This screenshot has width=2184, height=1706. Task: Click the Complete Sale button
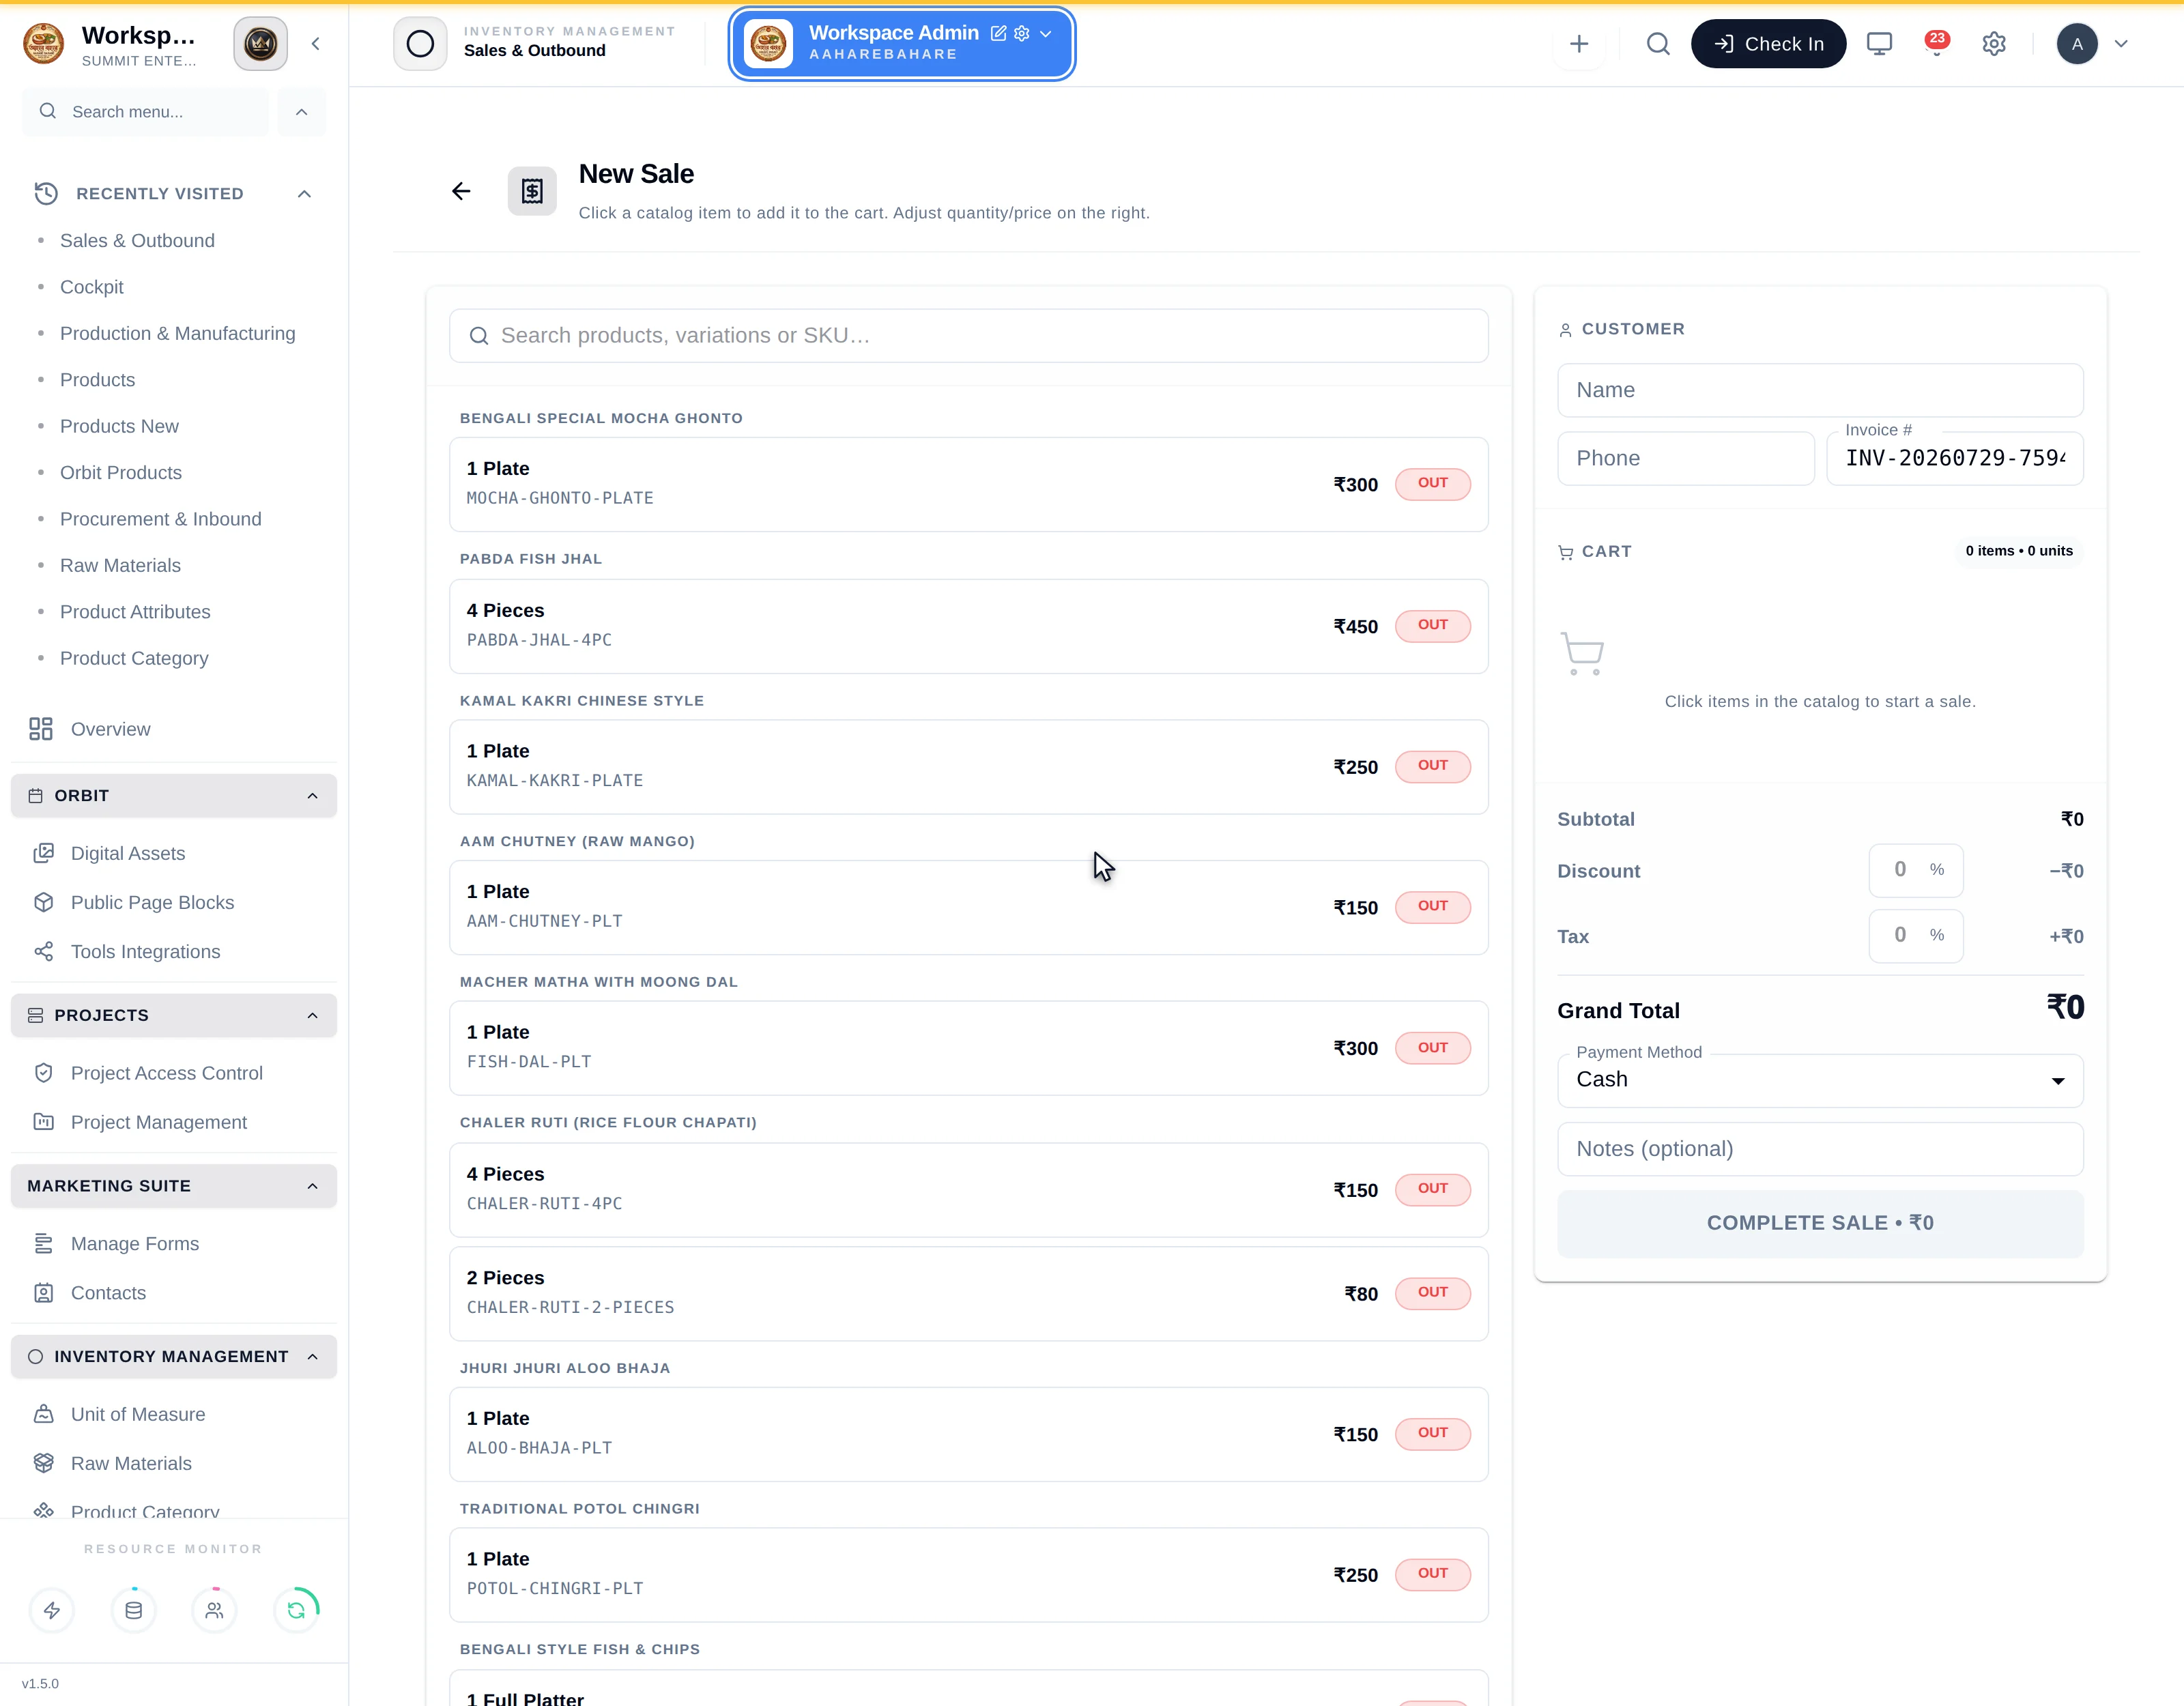(x=1820, y=1223)
